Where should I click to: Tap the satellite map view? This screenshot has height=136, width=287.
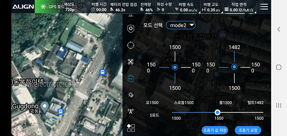coord(67,75)
